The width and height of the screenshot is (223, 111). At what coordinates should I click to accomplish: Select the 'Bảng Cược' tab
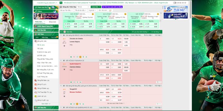pyautogui.click(x=52, y=21)
